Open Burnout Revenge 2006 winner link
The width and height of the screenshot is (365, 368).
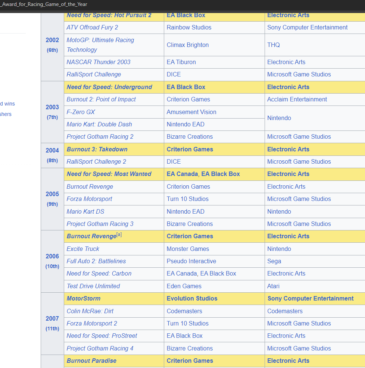(91, 236)
